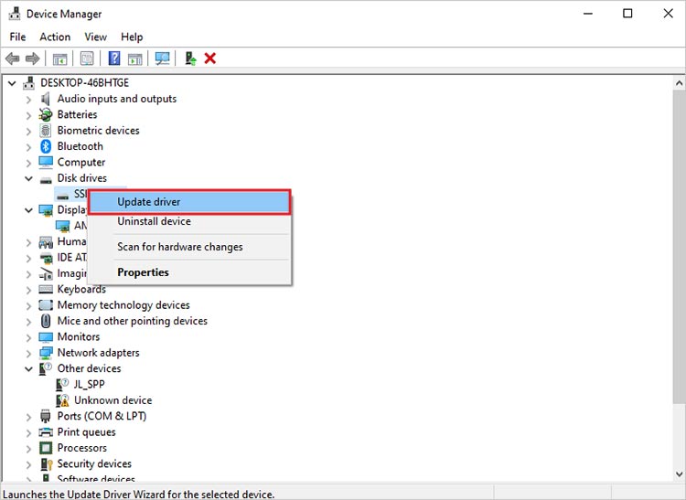
Task: Click the Back arrow in toolbar
Action: tap(13, 59)
